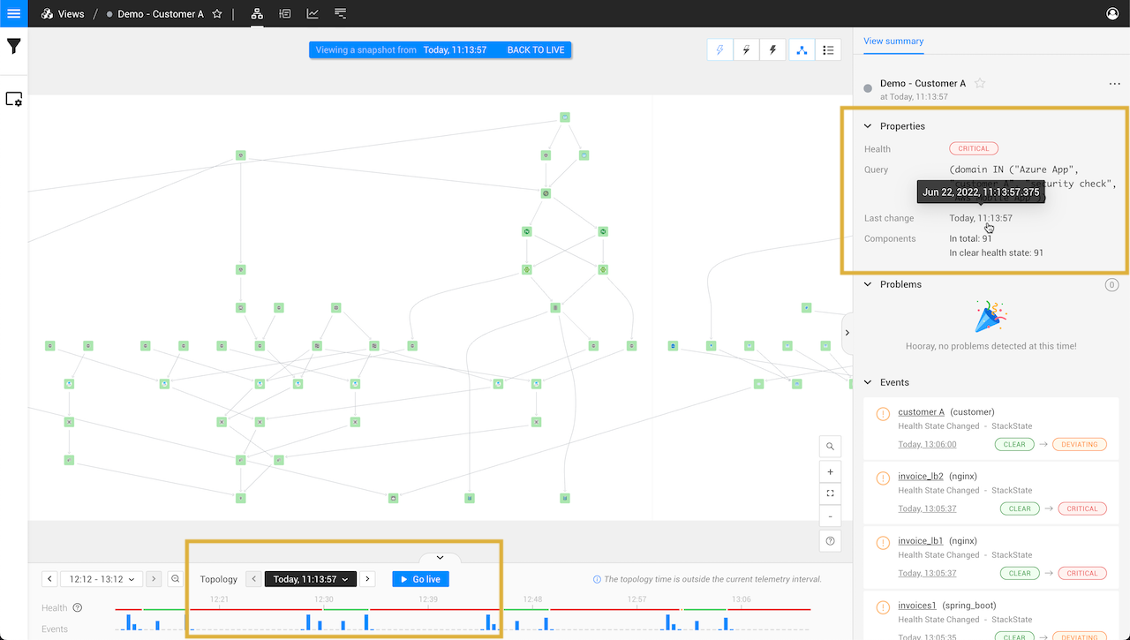Open the 12:12 - 13:12 time range dropdown
Viewport: 1130px width, 640px height.
[x=101, y=579]
